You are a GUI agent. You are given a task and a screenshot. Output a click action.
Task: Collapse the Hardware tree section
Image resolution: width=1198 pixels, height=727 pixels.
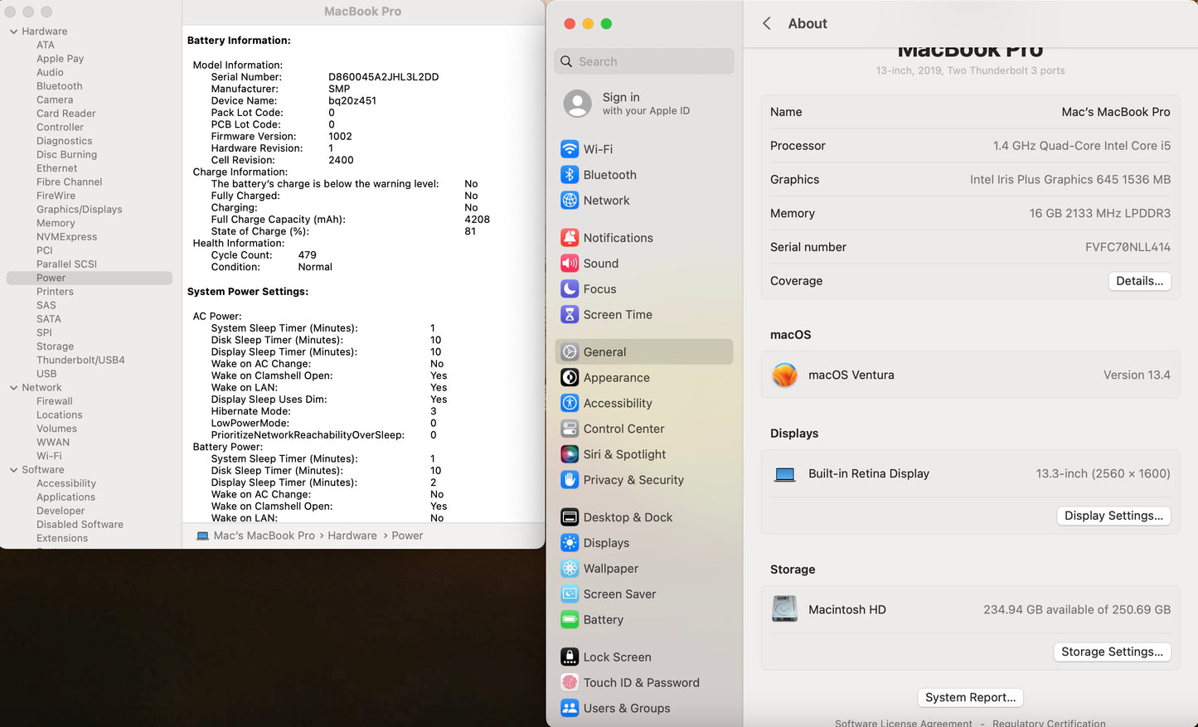13,31
